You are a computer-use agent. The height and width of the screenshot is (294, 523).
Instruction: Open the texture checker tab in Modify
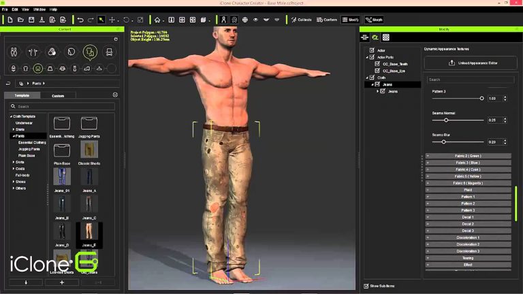[x=386, y=37]
